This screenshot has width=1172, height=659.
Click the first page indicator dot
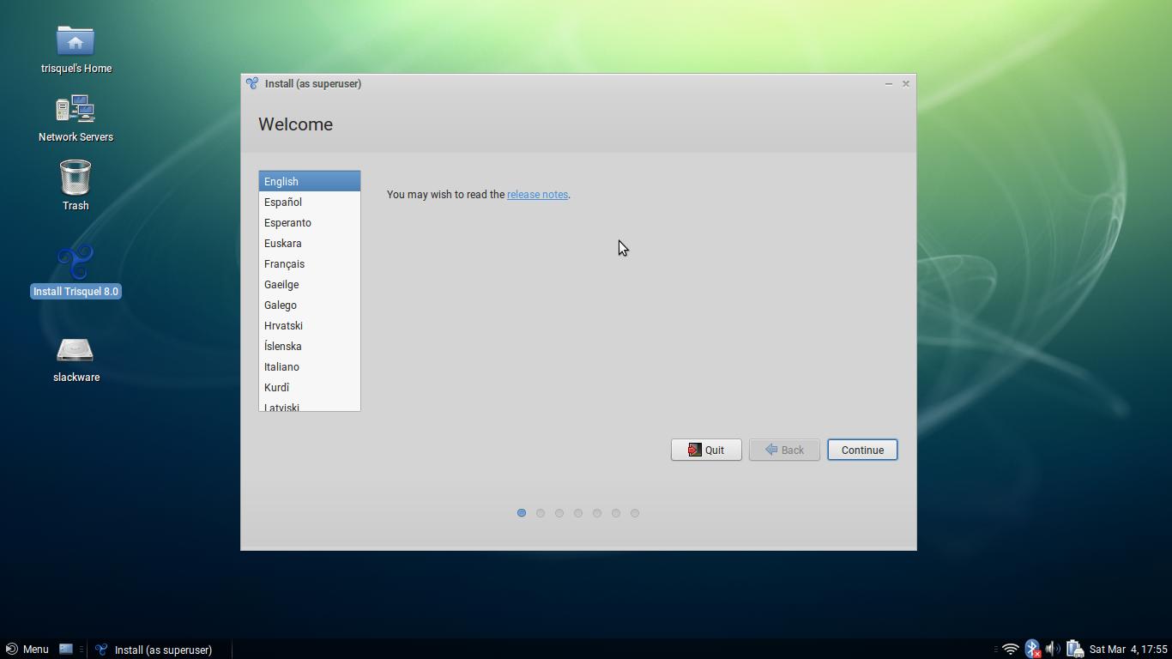pyautogui.click(x=522, y=512)
